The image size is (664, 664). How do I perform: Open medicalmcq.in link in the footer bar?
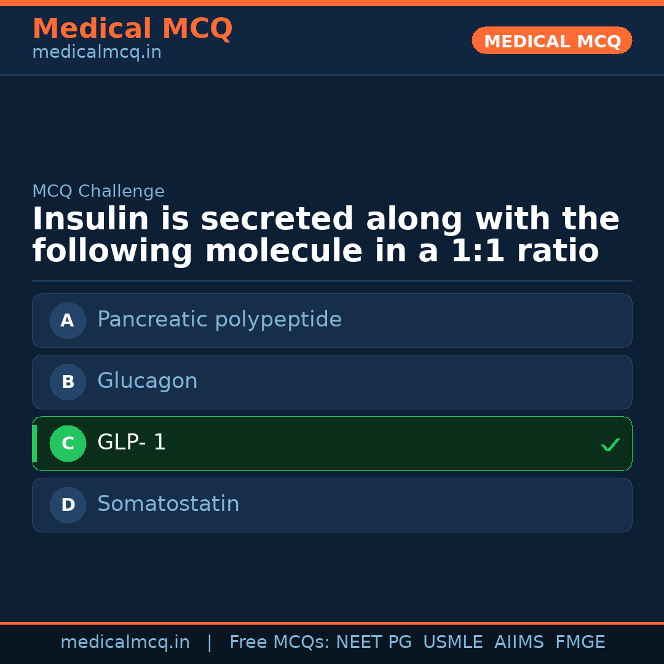click(x=125, y=642)
